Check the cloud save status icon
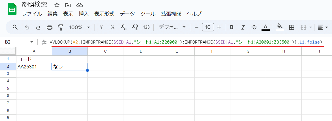The height and width of the screenshot is (121, 332). (x=80, y=5)
